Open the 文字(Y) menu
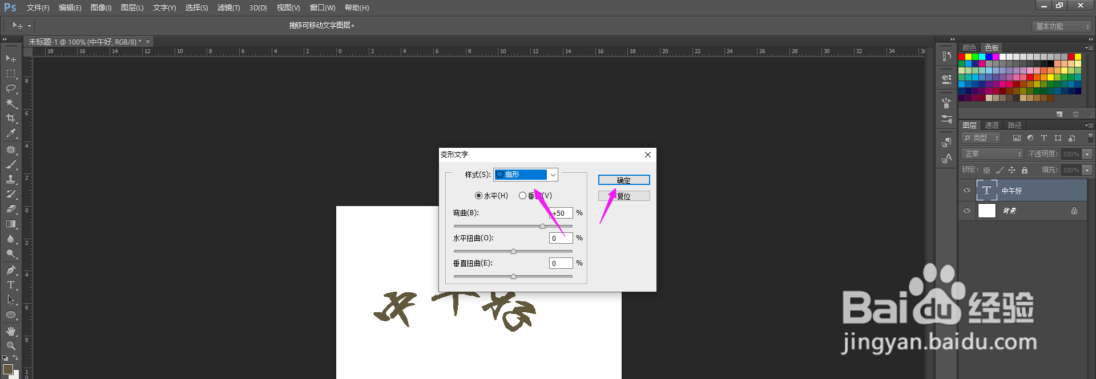Screen dimensions: 1096x379 (164, 7)
